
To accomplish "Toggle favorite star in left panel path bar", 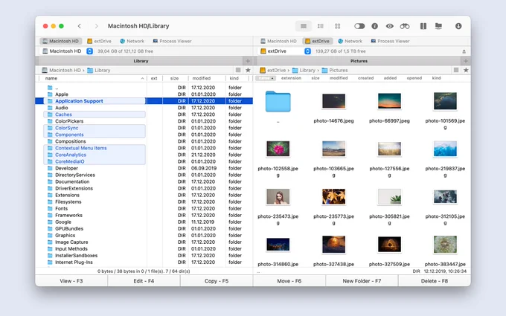I will click(x=248, y=70).
